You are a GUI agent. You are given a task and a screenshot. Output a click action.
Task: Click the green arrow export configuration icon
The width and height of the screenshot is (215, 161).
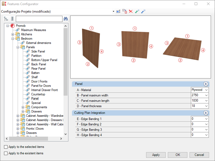pos(137,11)
